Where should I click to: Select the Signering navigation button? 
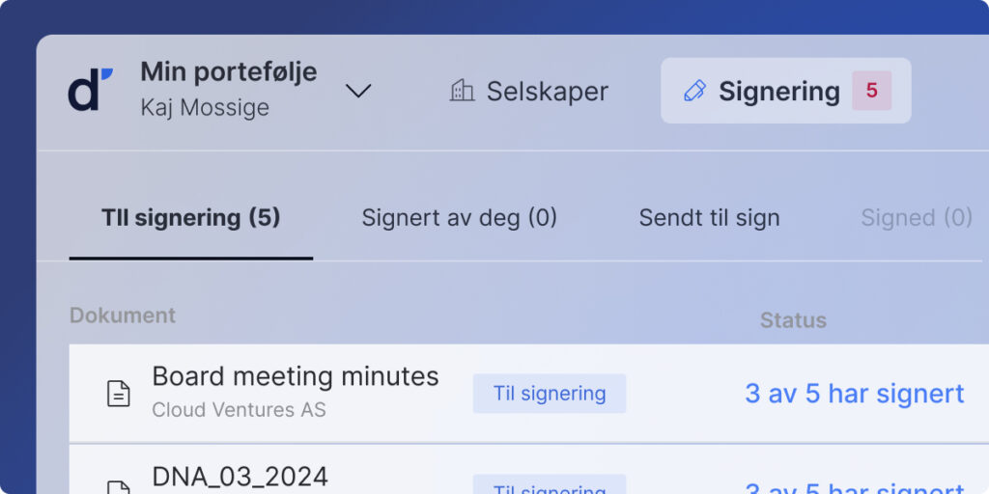point(786,91)
